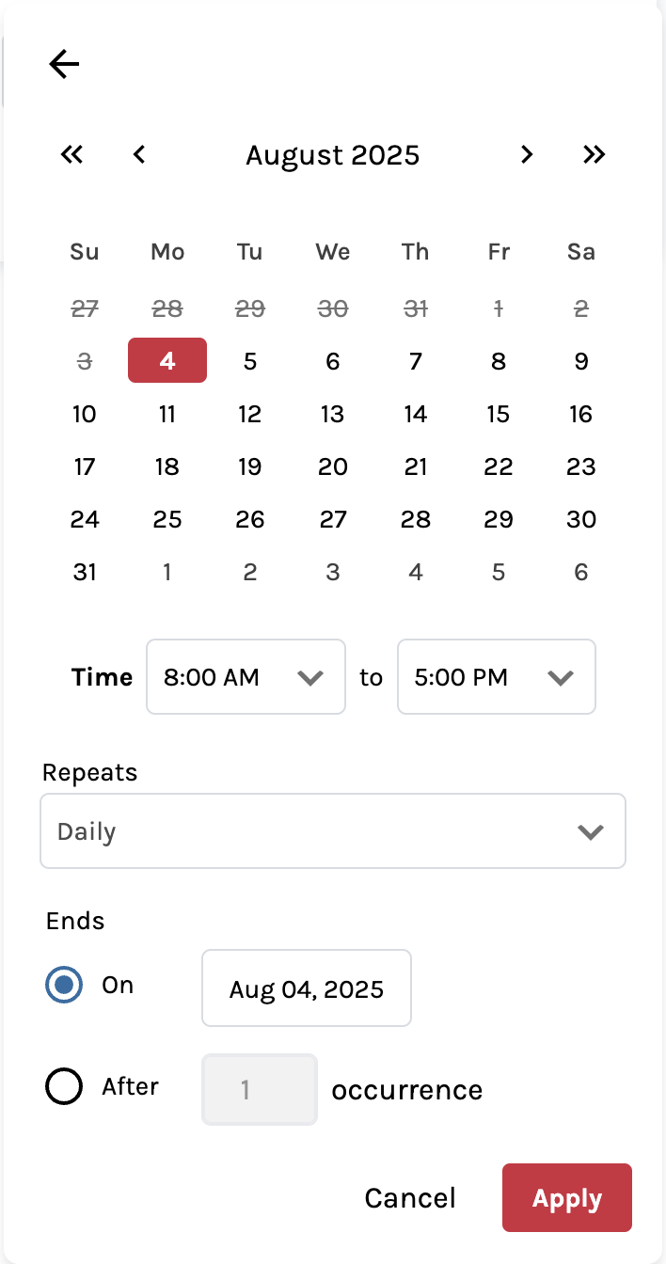Click the "August 2025" month header

pos(333,155)
